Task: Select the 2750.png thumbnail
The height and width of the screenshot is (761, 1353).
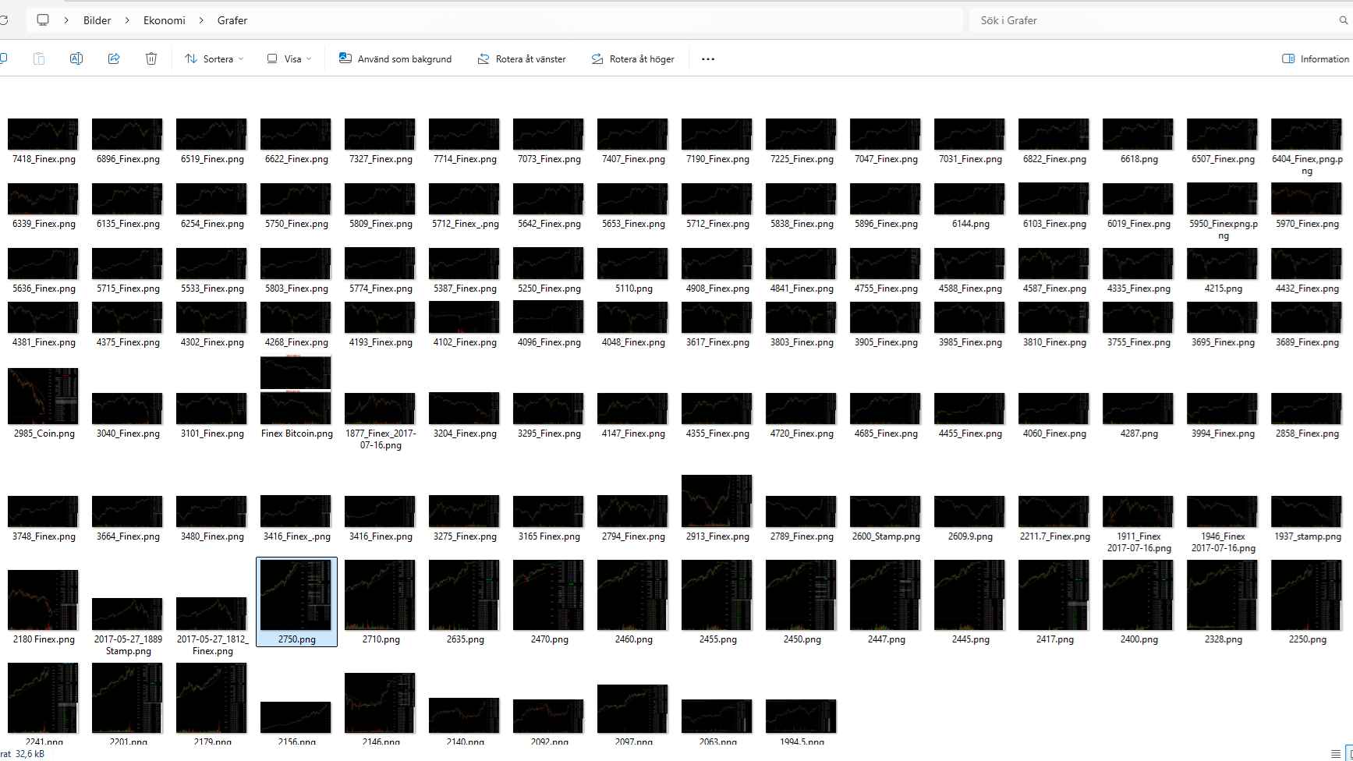Action: pyautogui.click(x=296, y=595)
